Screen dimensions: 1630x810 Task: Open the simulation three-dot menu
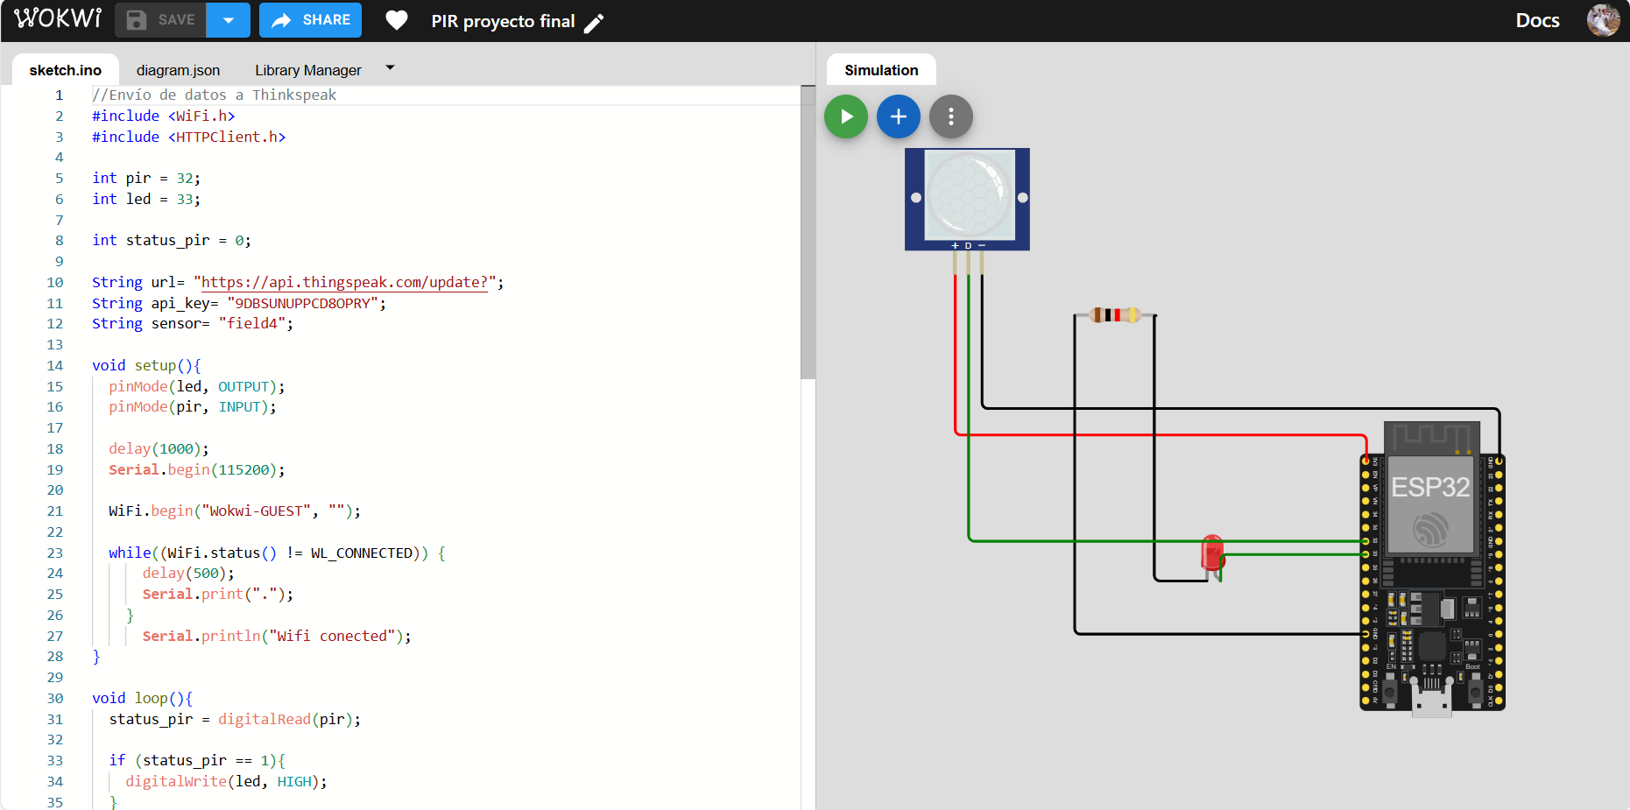[x=951, y=116]
